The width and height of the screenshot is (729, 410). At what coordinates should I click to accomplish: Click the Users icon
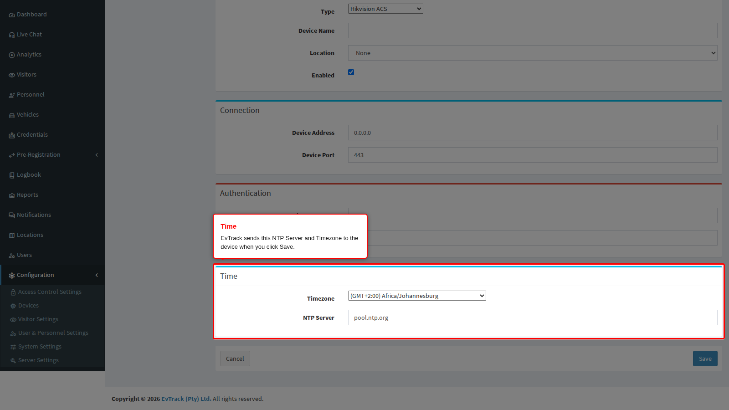(12, 256)
